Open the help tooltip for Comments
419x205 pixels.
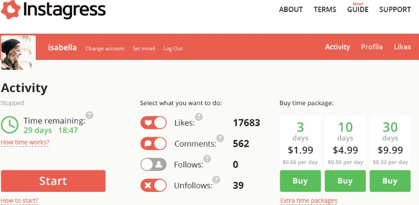220,138
